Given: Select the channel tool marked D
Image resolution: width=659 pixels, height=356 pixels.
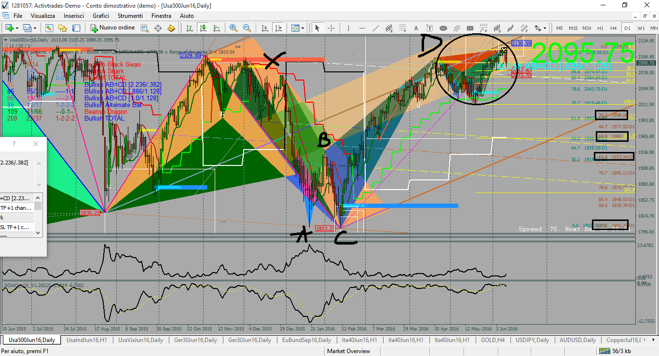Looking at the screenshot, I should pyautogui.click(x=497, y=28).
